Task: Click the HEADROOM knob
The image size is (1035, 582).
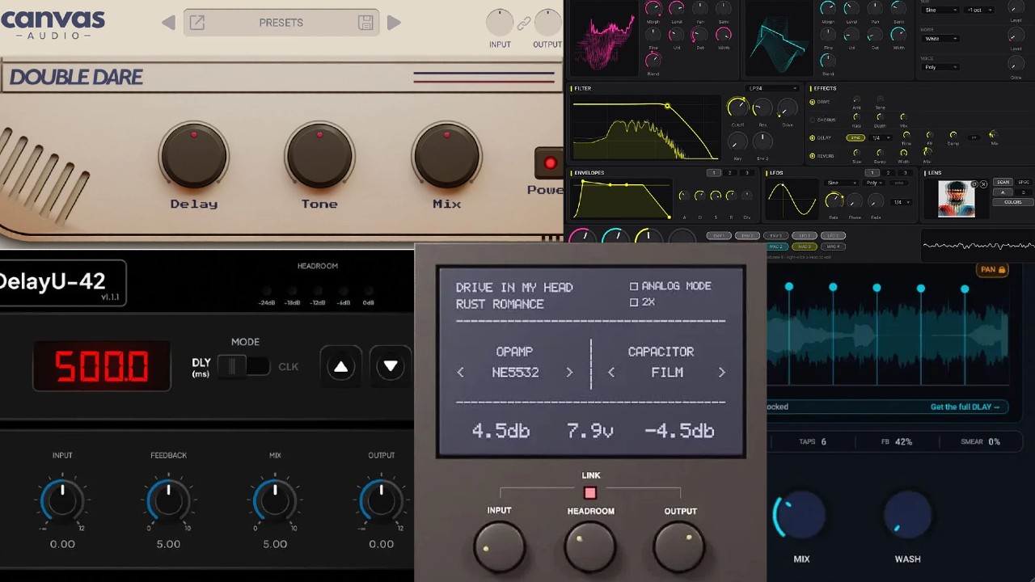Action: click(590, 547)
